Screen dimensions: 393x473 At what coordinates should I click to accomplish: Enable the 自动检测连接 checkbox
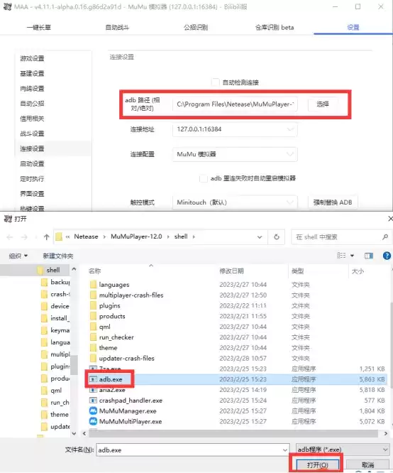(x=215, y=82)
